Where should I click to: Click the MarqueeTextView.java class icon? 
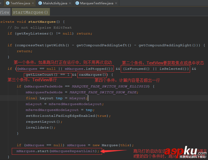click(x=77, y=3)
